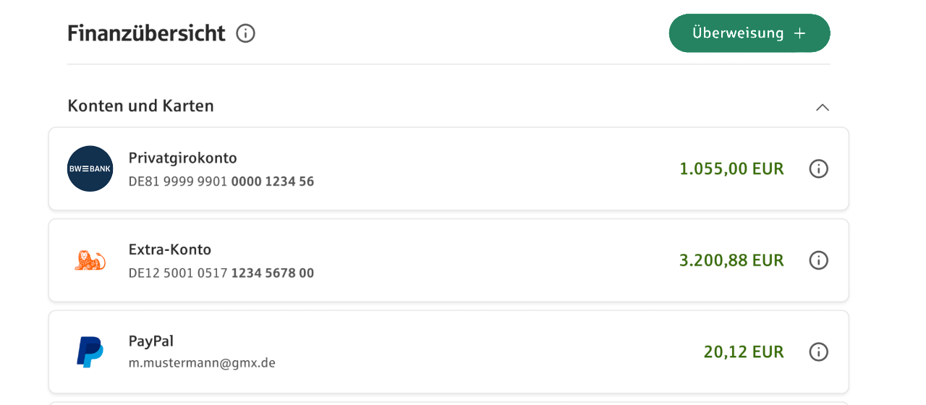This screenshot has height=405, width=926.
Task: Click the 20,12 EUR PayPal balance
Action: 743,352
